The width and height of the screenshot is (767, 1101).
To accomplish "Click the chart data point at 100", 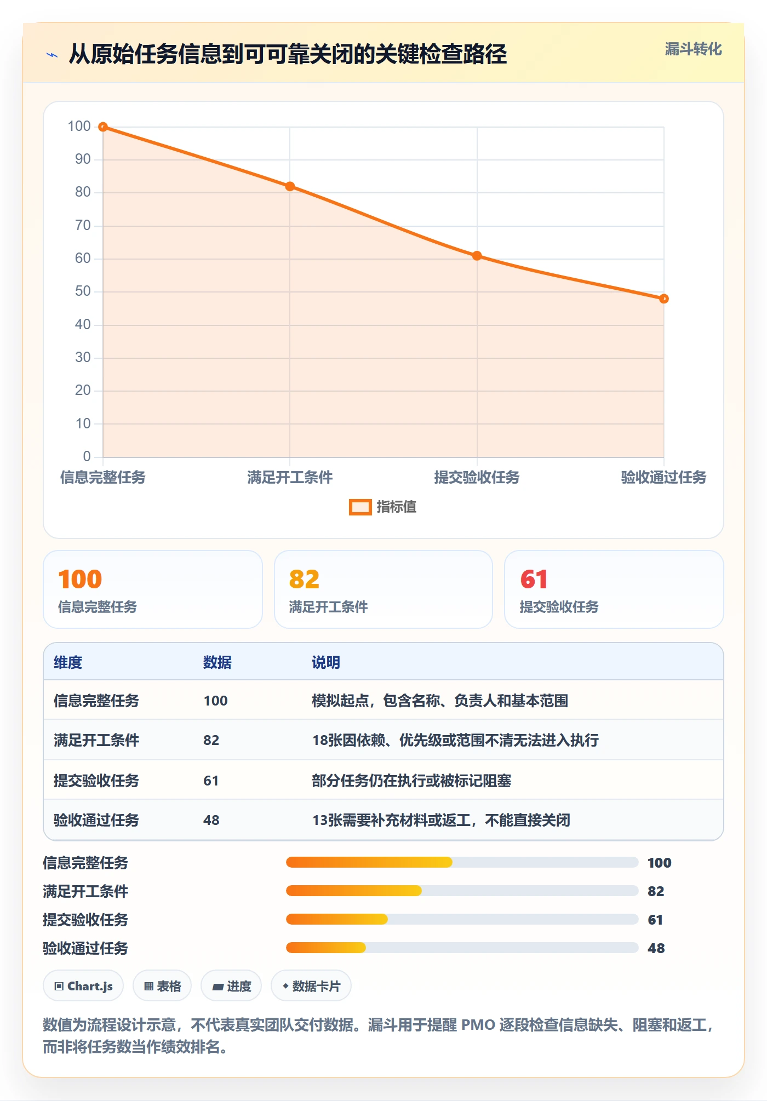I will [103, 127].
